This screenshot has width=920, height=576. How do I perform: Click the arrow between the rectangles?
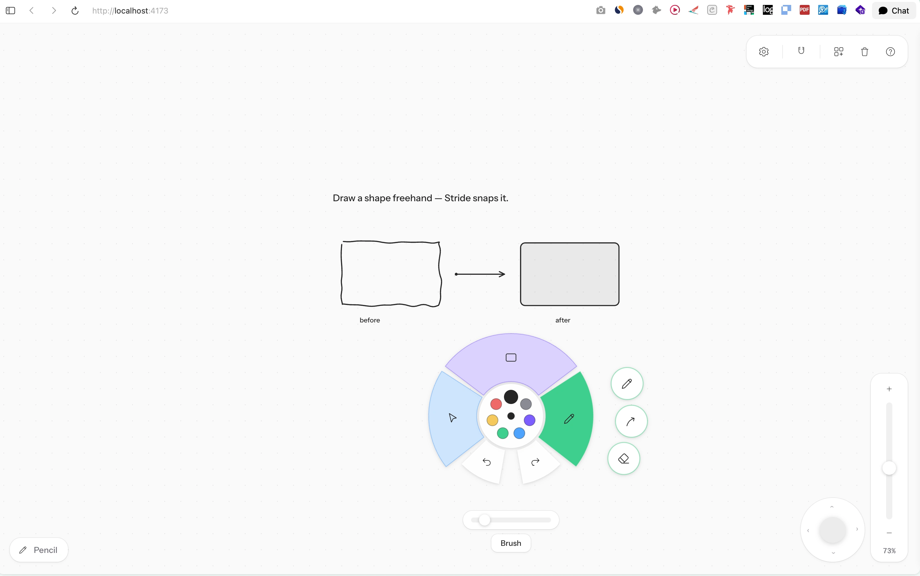480,274
